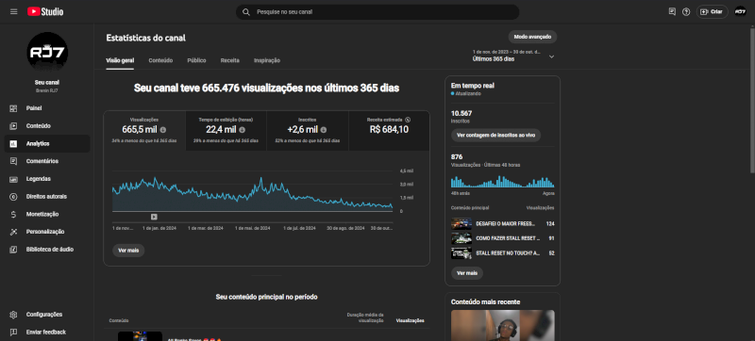Click the Visualizações column header in table
Screen dimensions: 755x341
(410, 321)
